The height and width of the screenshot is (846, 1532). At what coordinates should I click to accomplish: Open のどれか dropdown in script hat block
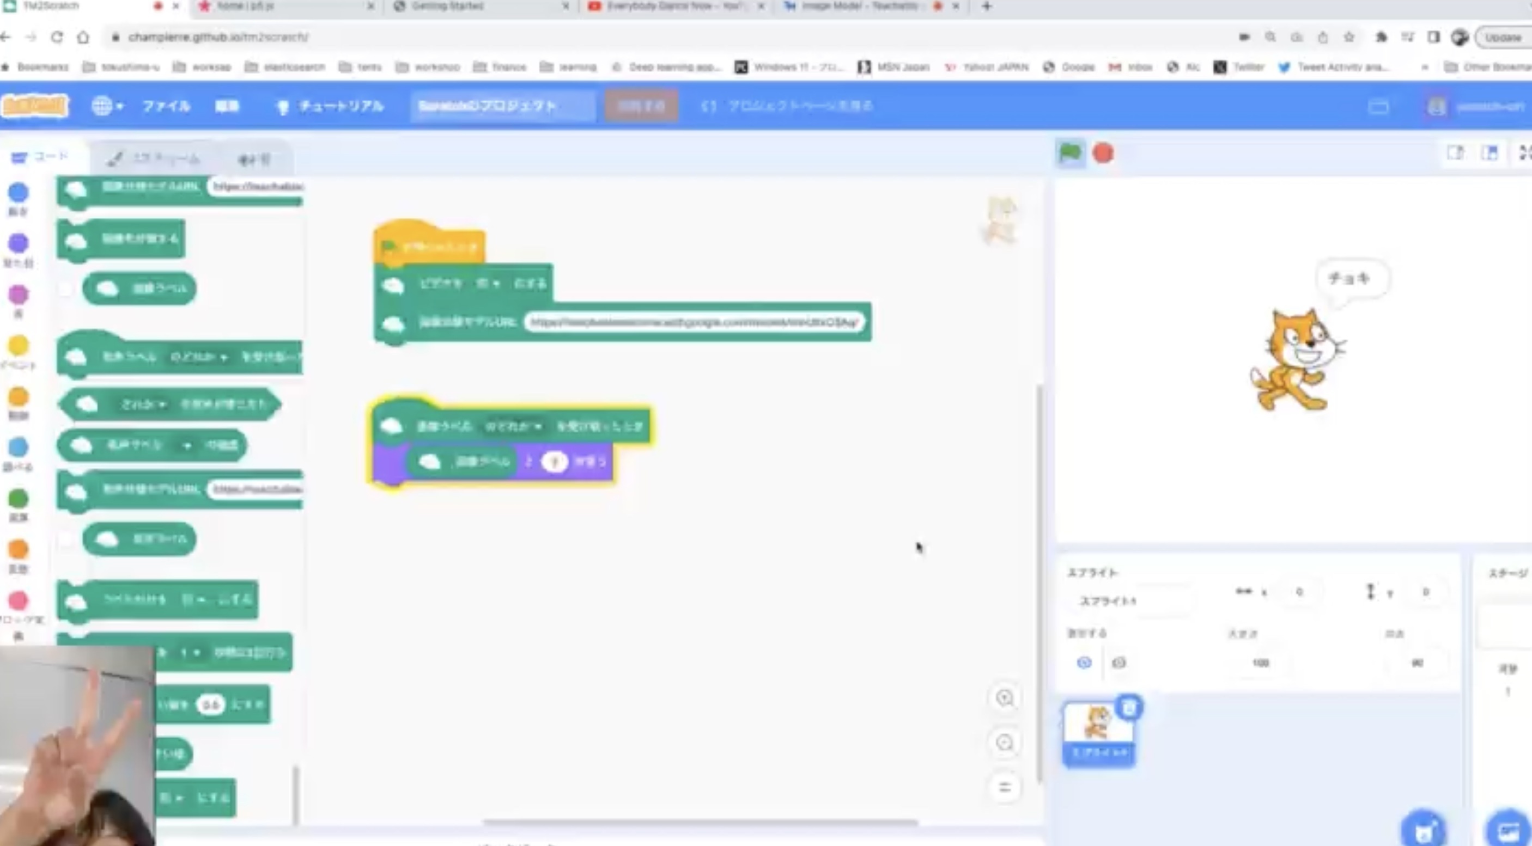click(513, 426)
